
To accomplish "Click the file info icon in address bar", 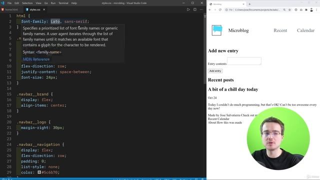I will click(x=226, y=10).
